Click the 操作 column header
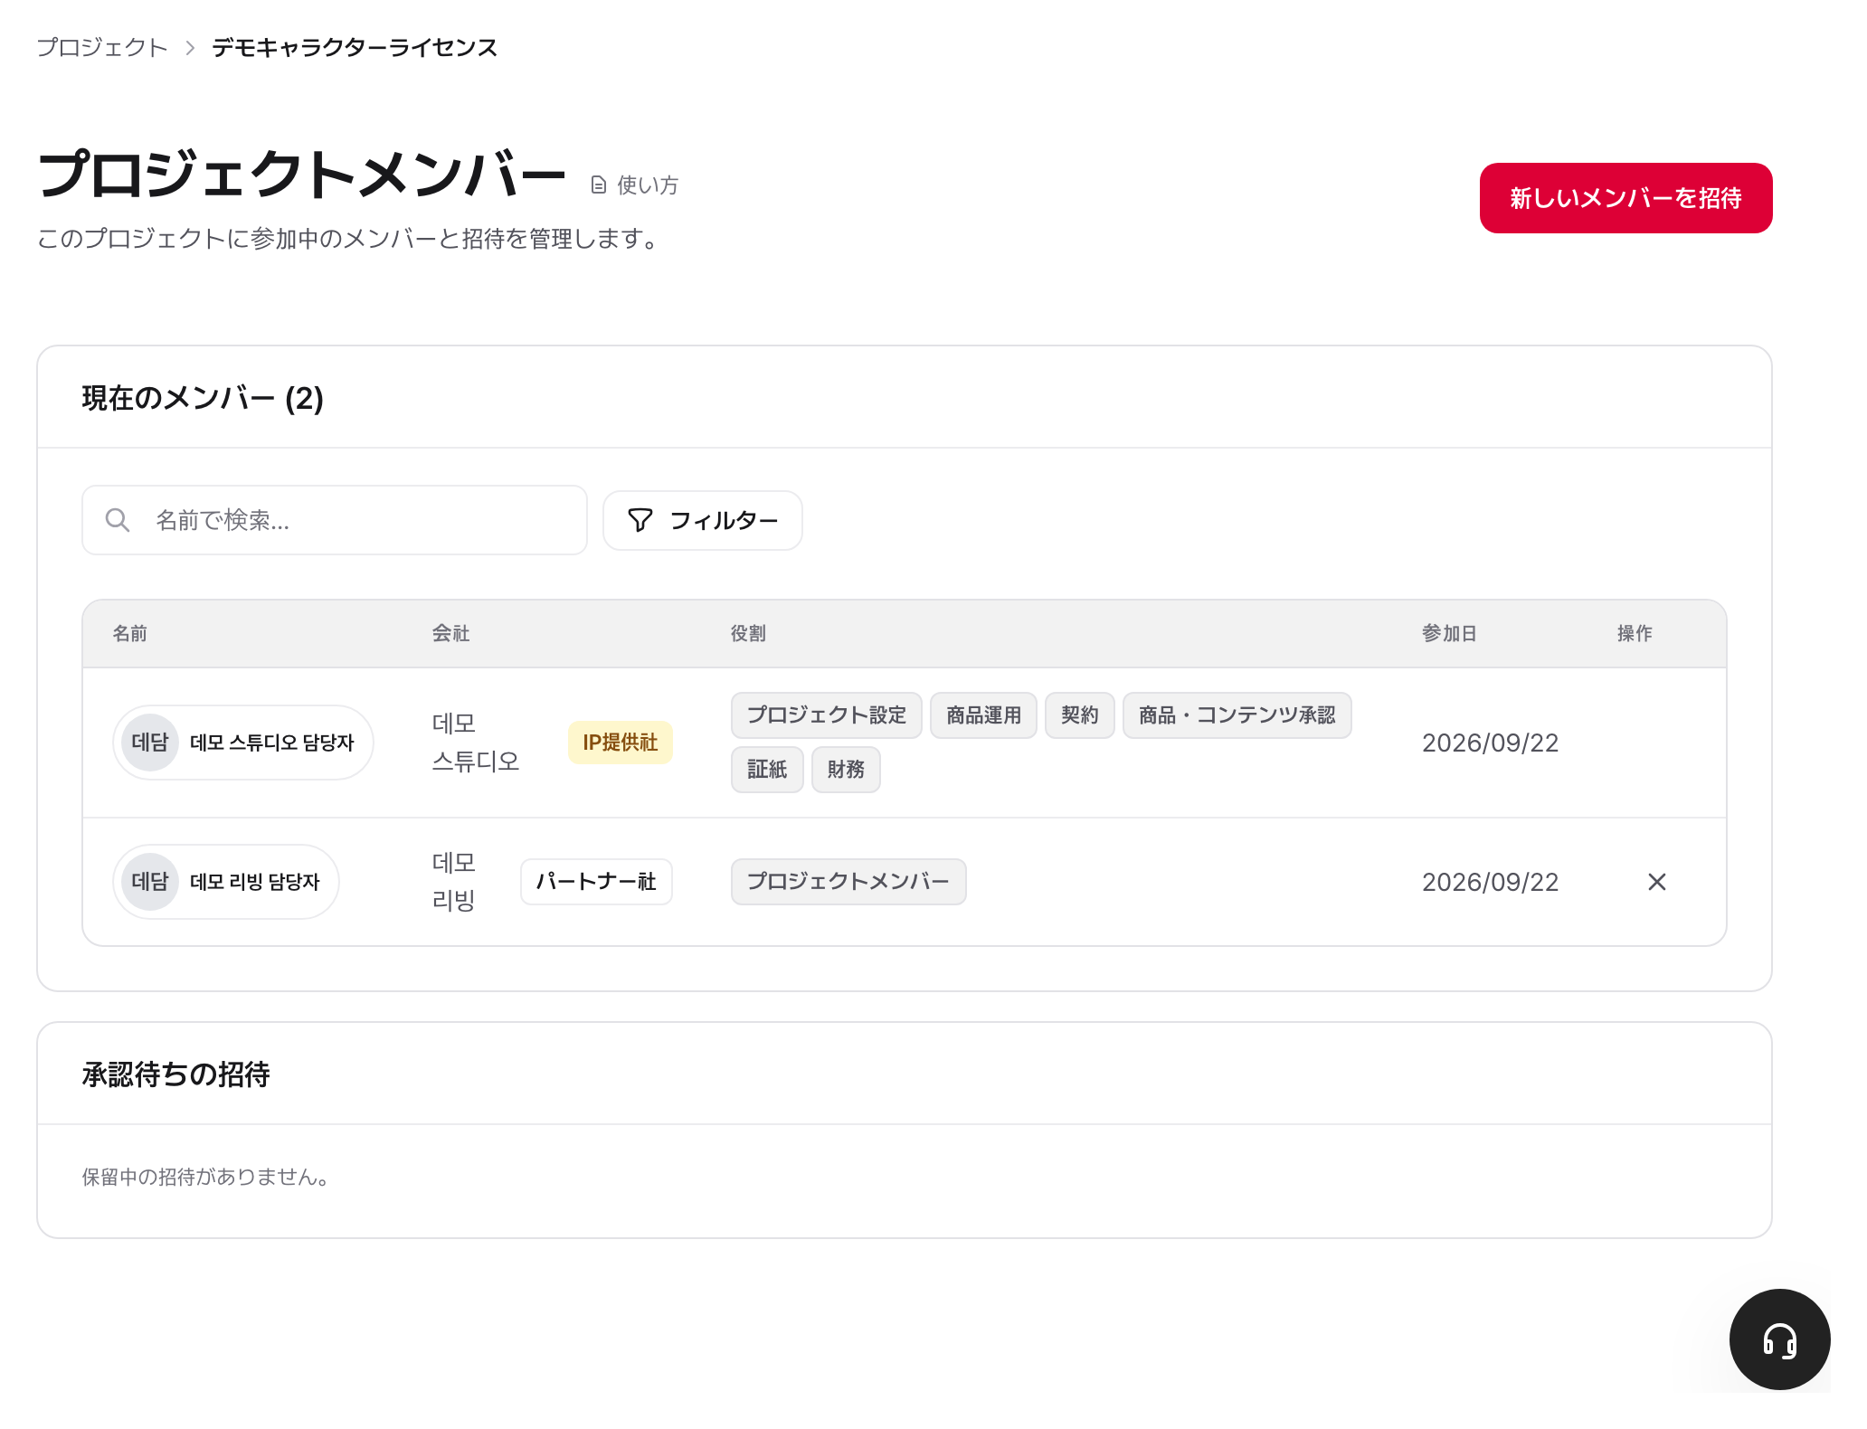This screenshot has height=1429, width=1867. pyautogui.click(x=1635, y=633)
